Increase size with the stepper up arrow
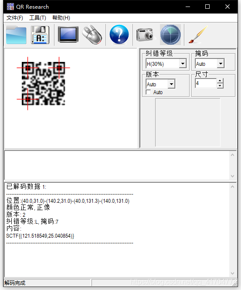The image size is (241, 290). [220, 81]
